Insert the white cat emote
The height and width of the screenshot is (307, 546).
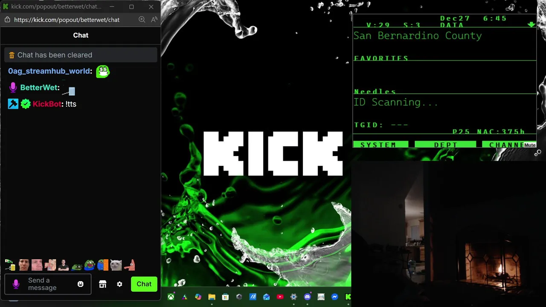(x=116, y=265)
